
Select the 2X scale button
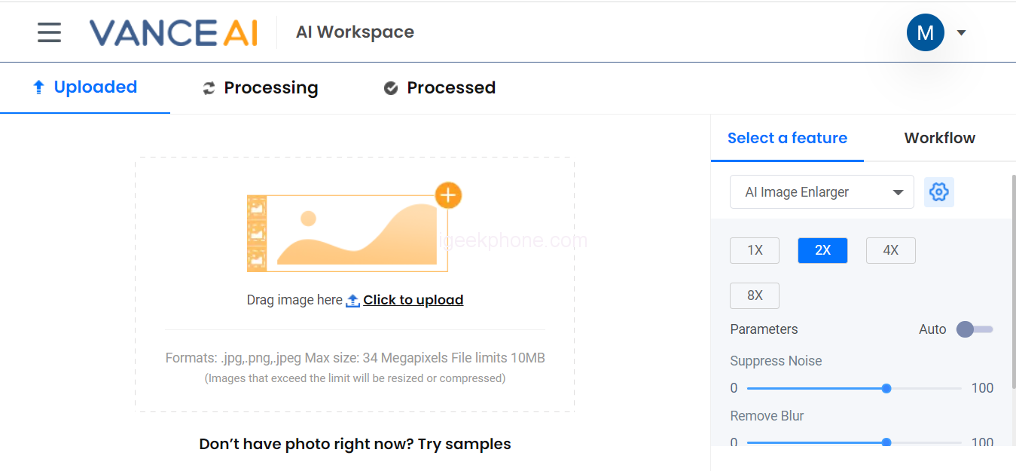pos(822,250)
